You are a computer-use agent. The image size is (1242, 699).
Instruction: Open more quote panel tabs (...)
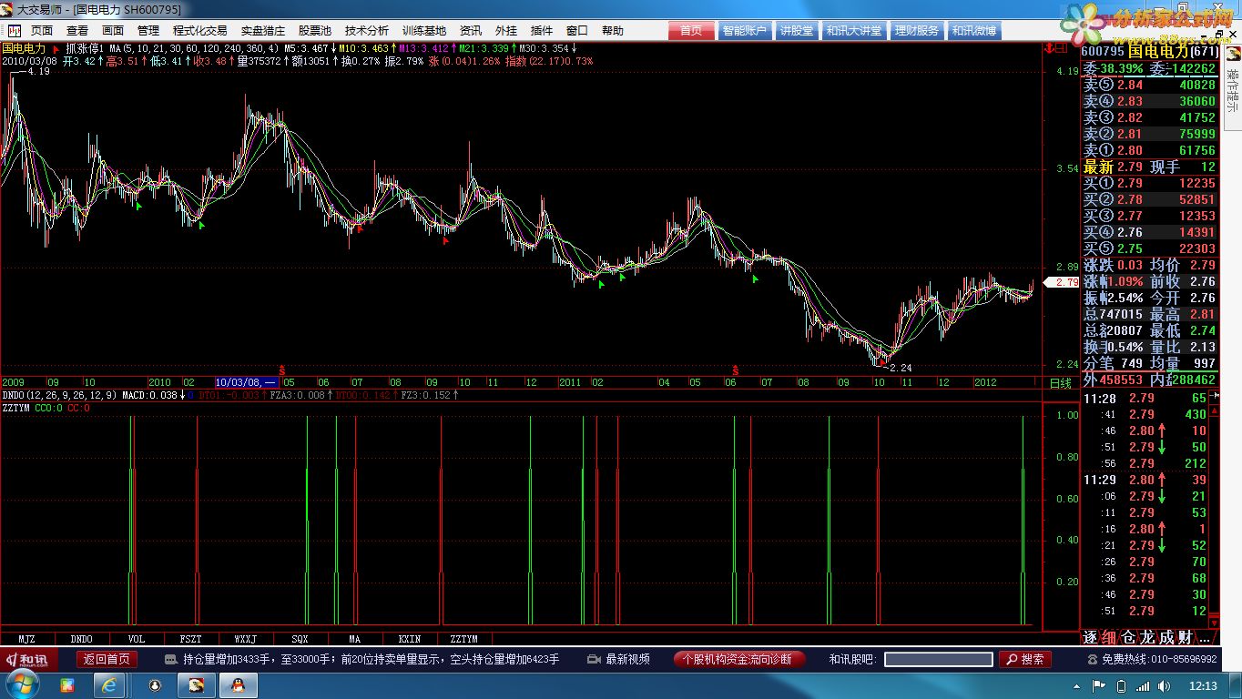(1206, 638)
